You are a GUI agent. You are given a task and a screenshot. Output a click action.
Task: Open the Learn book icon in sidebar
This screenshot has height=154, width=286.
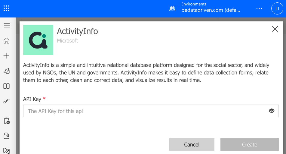[7, 86]
